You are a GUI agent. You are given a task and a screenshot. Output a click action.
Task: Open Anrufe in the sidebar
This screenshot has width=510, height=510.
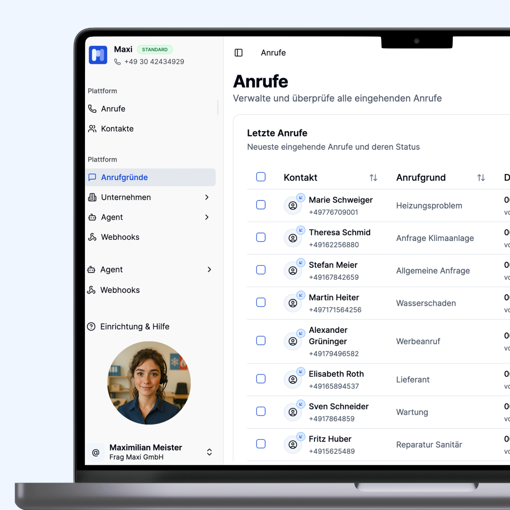[x=113, y=109]
